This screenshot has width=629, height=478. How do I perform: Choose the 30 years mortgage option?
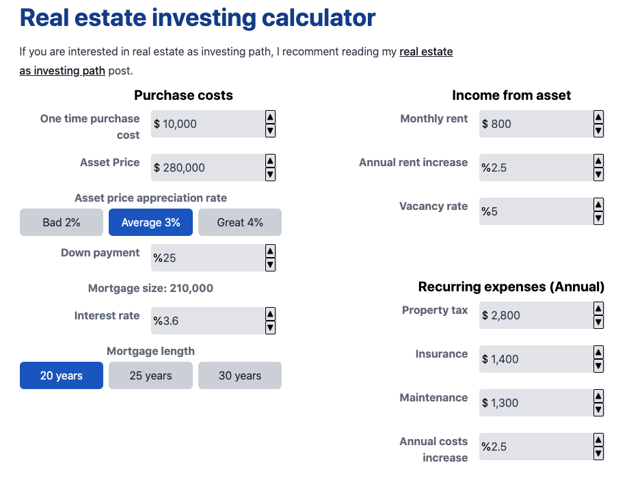pos(239,375)
